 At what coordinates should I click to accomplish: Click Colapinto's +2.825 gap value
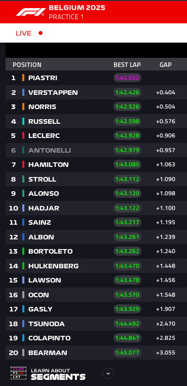166,338
